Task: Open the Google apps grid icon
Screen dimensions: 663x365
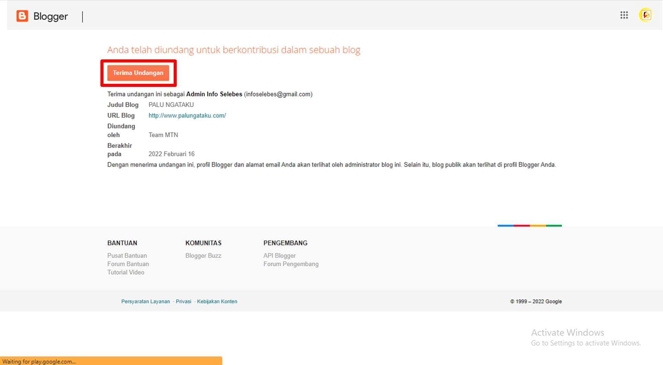Action: (x=624, y=15)
